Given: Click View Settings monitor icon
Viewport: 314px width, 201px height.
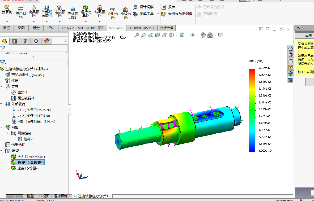Looking at the screenshot, I should tap(221, 35).
